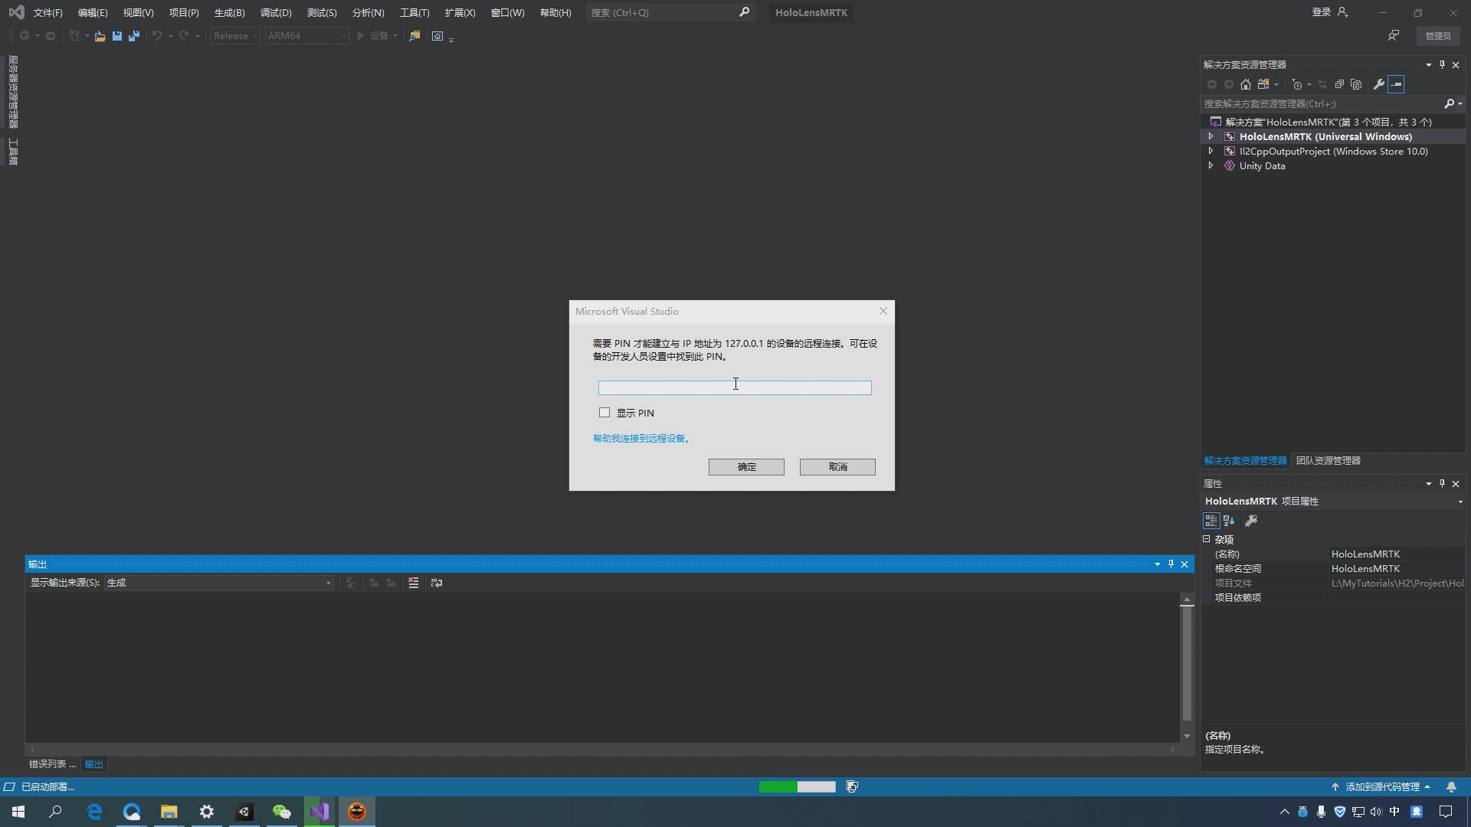Open the 帮助我连接到远程设备 link
Viewport: 1471px width, 827px height.
click(x=642, y=439)
